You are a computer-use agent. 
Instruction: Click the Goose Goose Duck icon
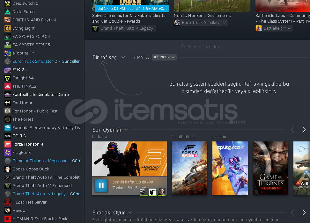pyautogui.click(x=8, y=169)
